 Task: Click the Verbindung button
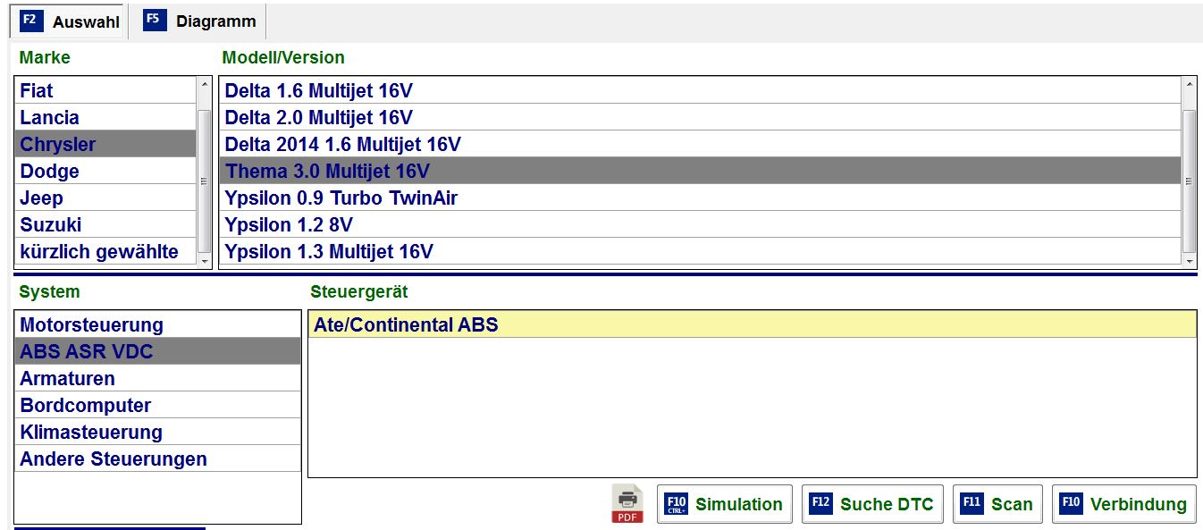(x=1123, y=504)
